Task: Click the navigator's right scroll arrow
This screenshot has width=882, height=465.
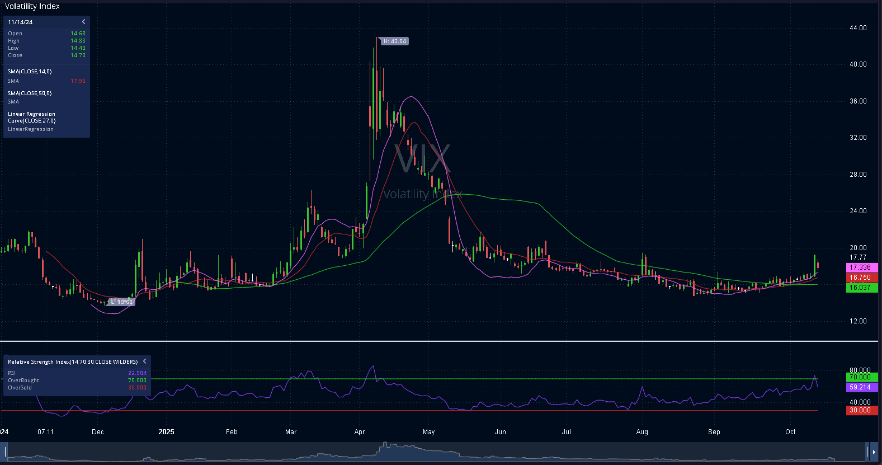Action: [x=874, y=452]
